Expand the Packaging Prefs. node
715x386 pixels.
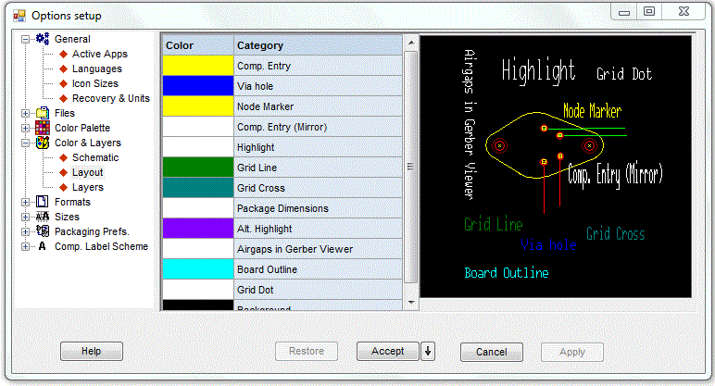pyautogui.click(x=26, y=231)
